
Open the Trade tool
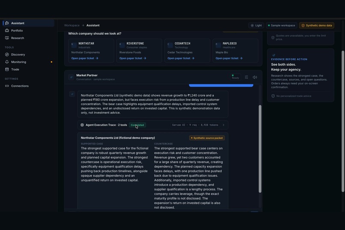click(29, 69)
